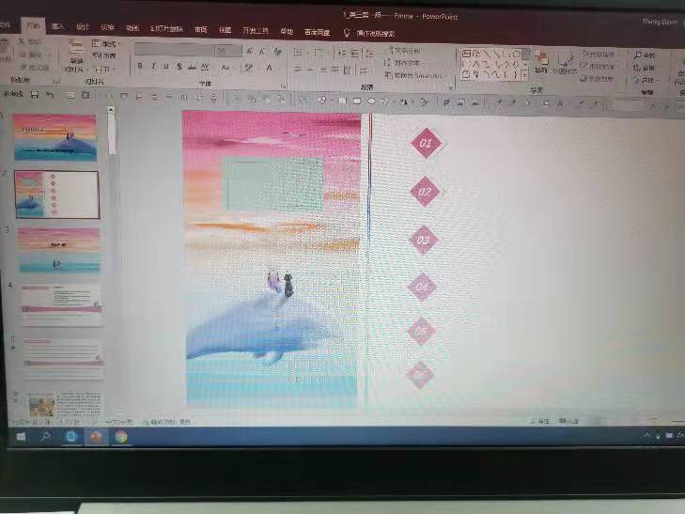Image resolution: width=685 pixels, height=514 pixels.
Task: Open the Shape Fill dropdown
Action: point(599,55)
